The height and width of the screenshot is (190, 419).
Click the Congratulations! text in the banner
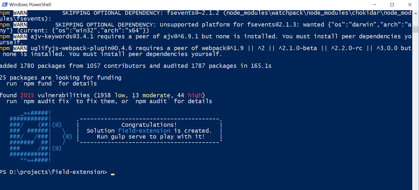pyautogui.click(x=149, y=125)
